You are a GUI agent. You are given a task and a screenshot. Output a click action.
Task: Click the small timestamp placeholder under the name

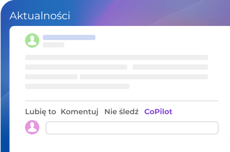tap(53, 45)
